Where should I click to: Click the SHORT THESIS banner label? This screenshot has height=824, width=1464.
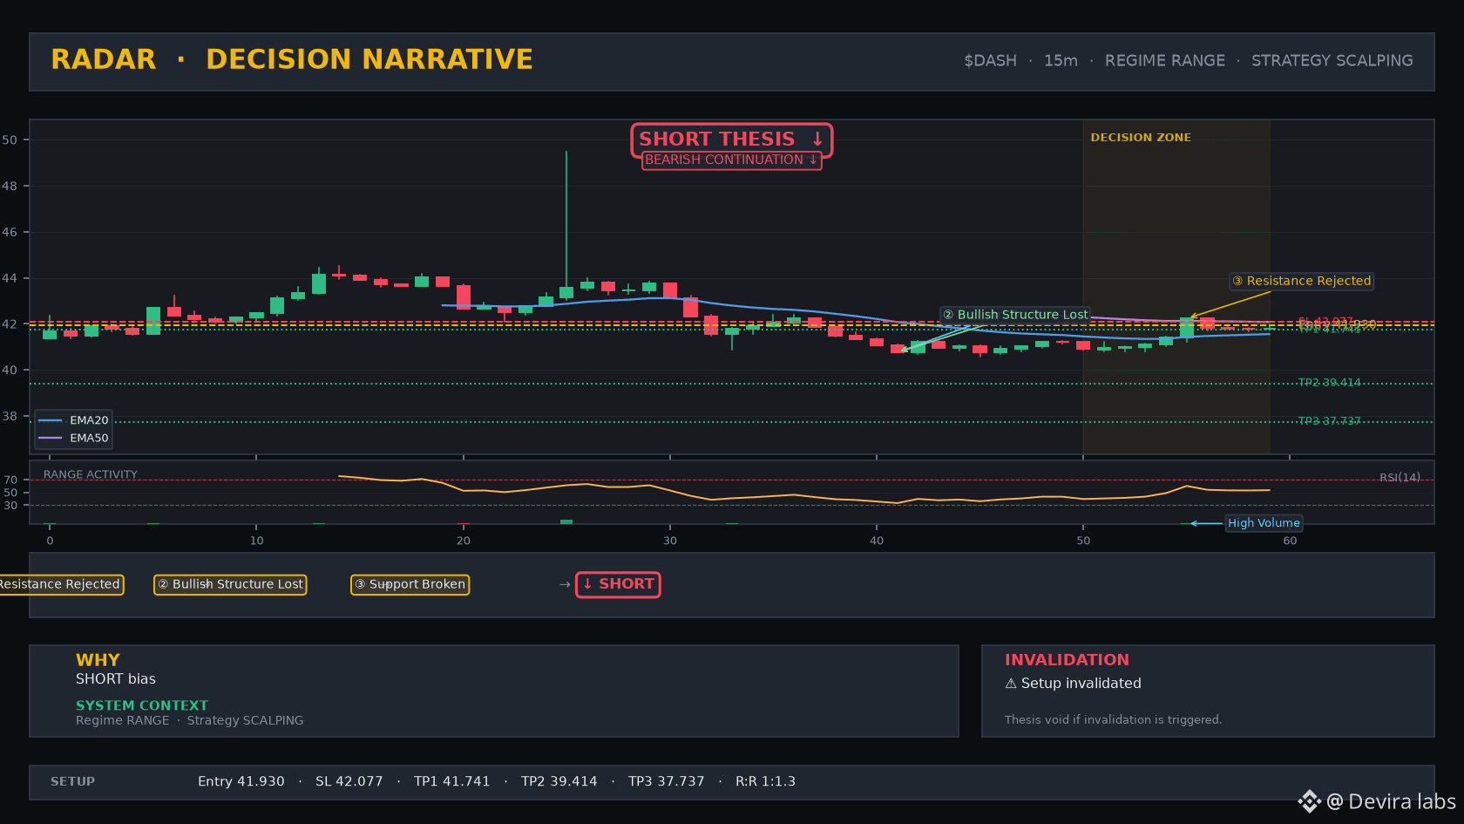point(731,140)
